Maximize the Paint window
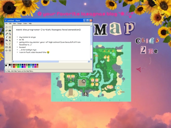Screen dimensions: 171x128 coord(88,20)
